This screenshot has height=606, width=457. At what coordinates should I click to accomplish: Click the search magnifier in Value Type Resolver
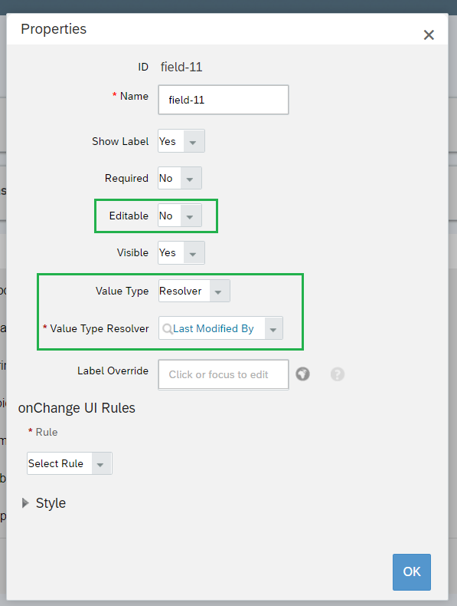pyautogui.click(x=168, y=329)
